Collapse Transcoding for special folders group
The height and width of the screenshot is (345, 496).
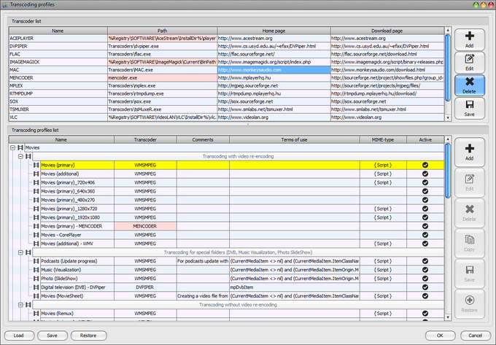tap(20, 252)
